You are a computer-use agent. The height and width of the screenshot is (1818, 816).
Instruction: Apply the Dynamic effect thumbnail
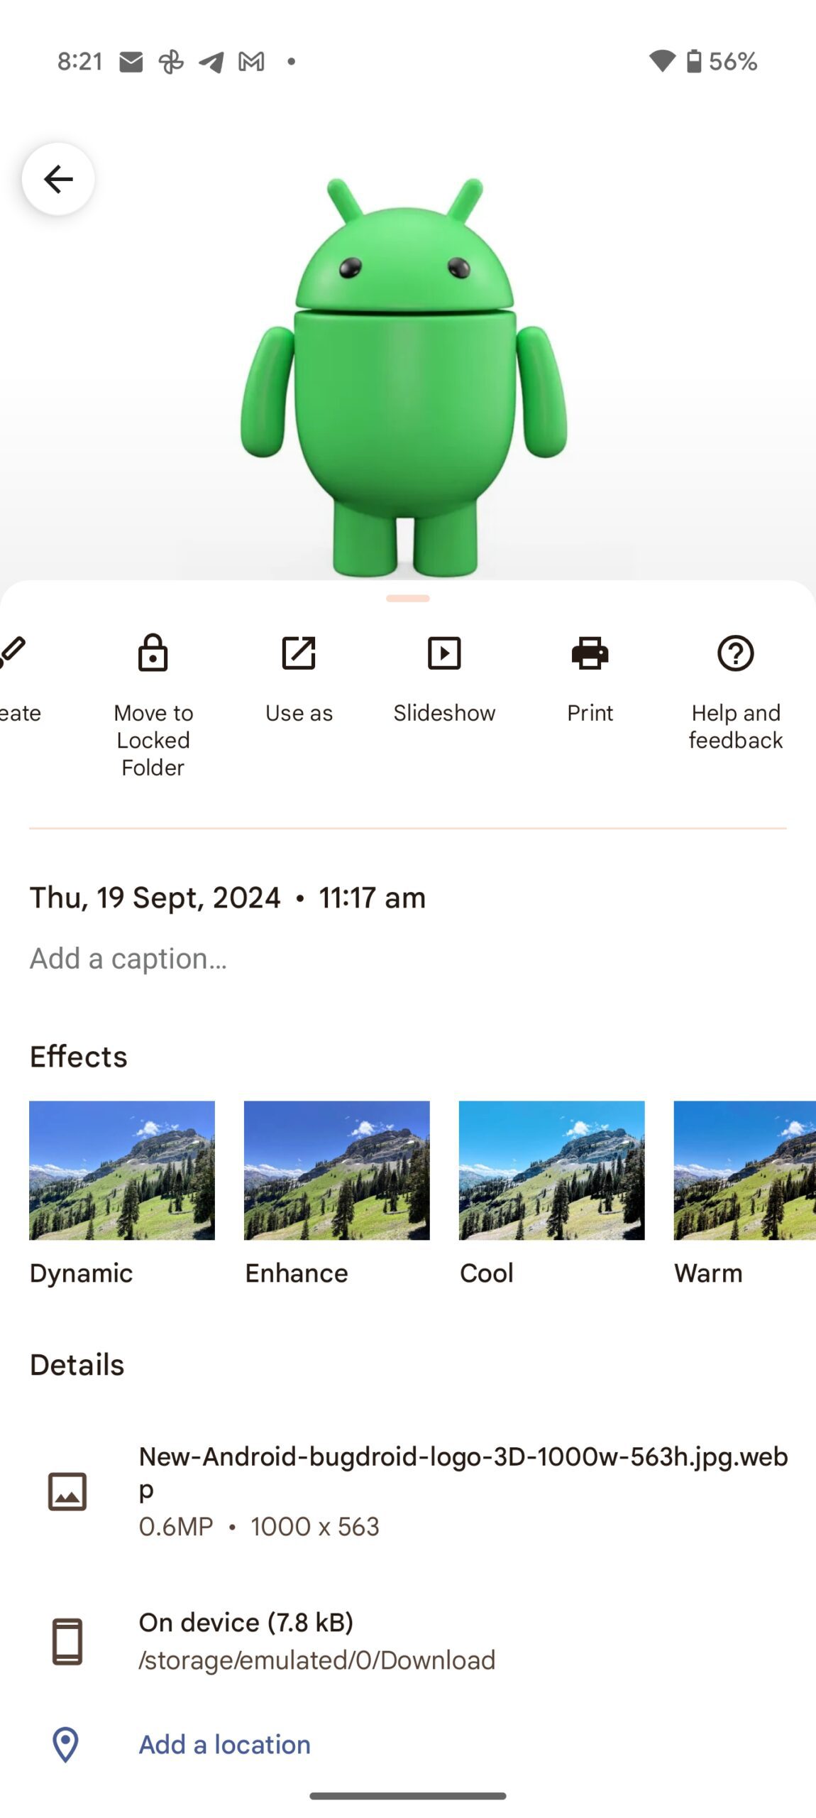tap(122, 1170)
